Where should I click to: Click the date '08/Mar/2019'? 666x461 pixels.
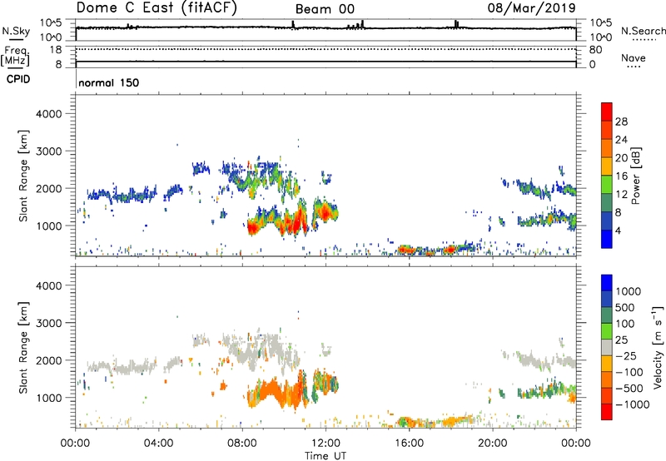click(x=531, y=7)
